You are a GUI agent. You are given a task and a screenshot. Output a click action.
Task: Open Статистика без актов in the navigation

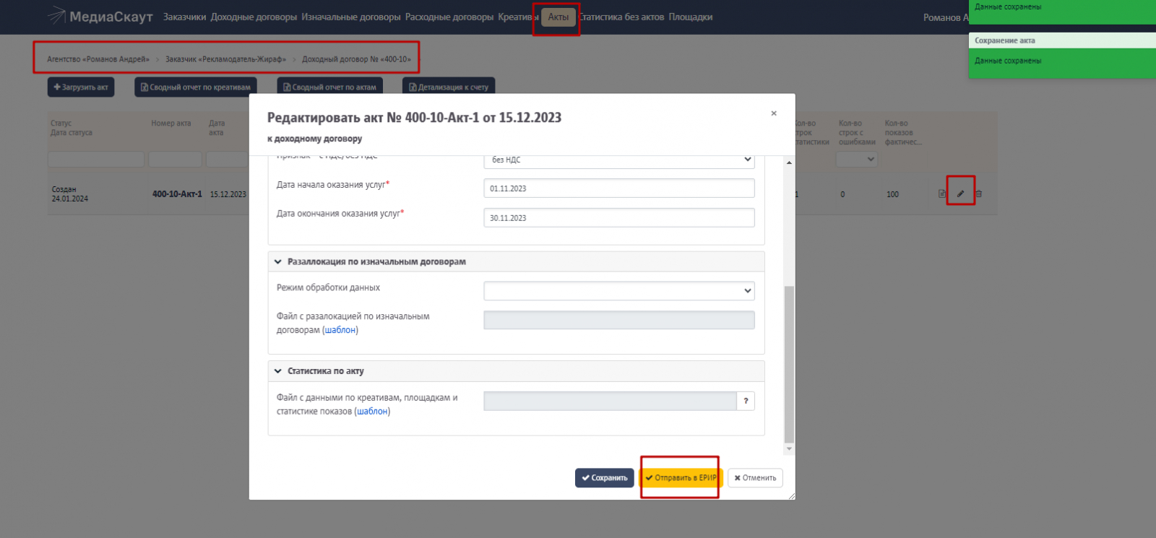(x=622, y=17)
